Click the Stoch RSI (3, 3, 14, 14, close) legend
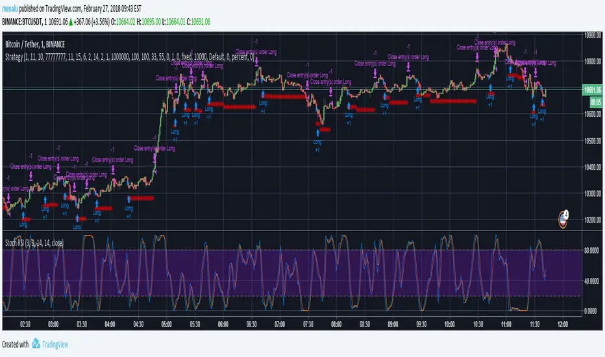This screenshot has height=357, width=605. 34,243
